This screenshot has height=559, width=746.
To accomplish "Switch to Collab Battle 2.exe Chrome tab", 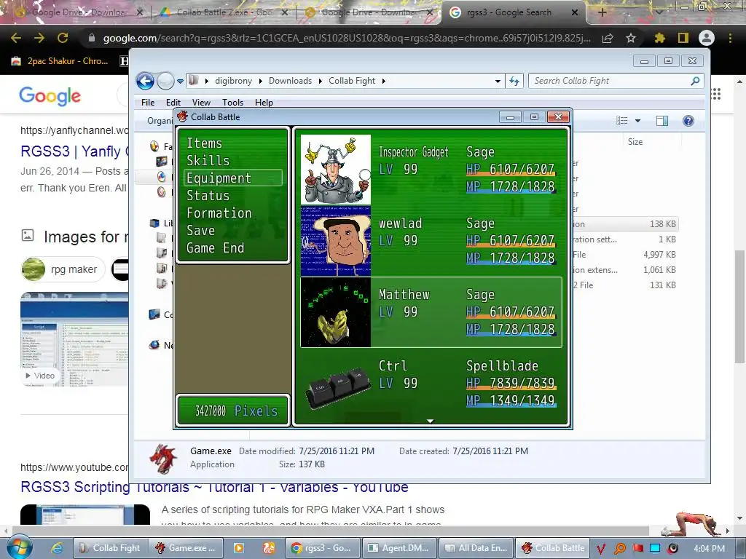I will (224, 12).
